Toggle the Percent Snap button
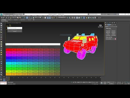130x98 pixels. tap(52, 18)
